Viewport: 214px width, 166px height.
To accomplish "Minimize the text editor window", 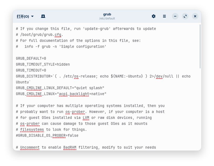I will (175, 16).
